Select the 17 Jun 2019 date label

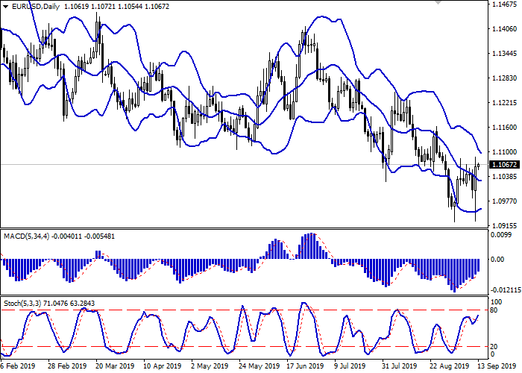pyautogui.click(x=304, y=366)
